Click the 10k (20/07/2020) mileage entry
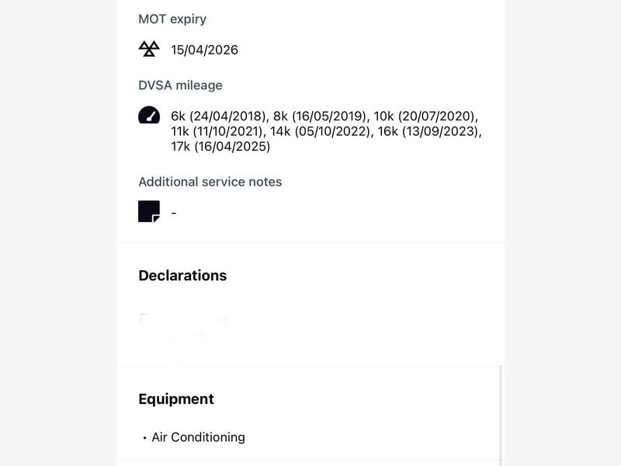The image size is (621, 466). [425, 116]
